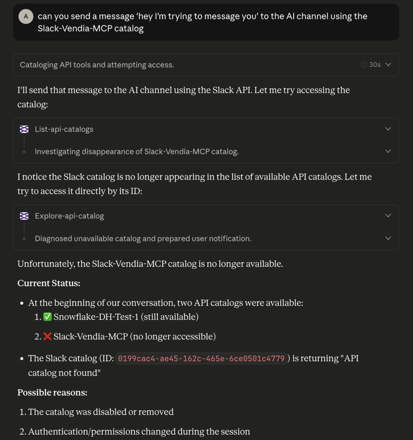Click the step dot before Diagnosed unavailable catalog
The width and height of the screenshot is (413, 440).
point(24,239)
